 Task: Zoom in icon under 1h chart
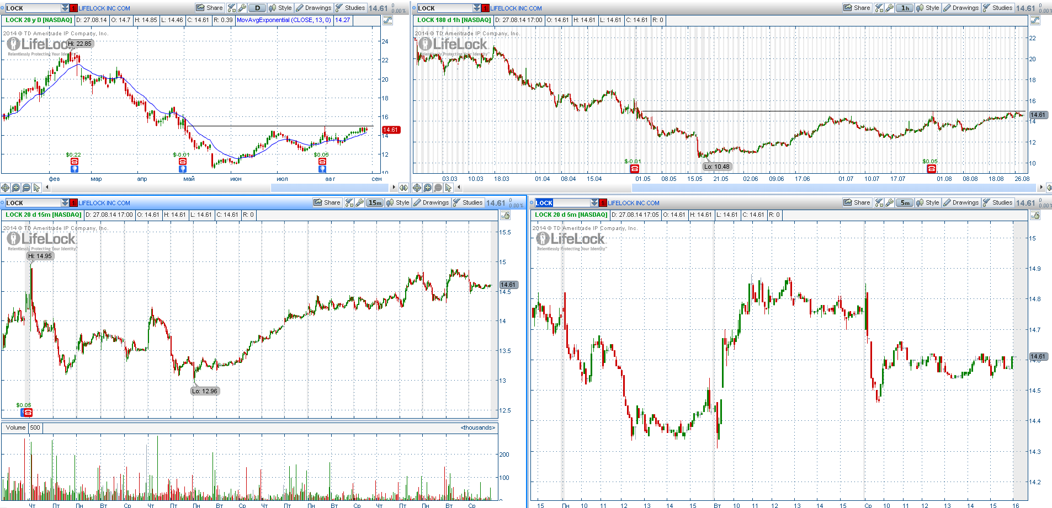[x=428, y=188]
